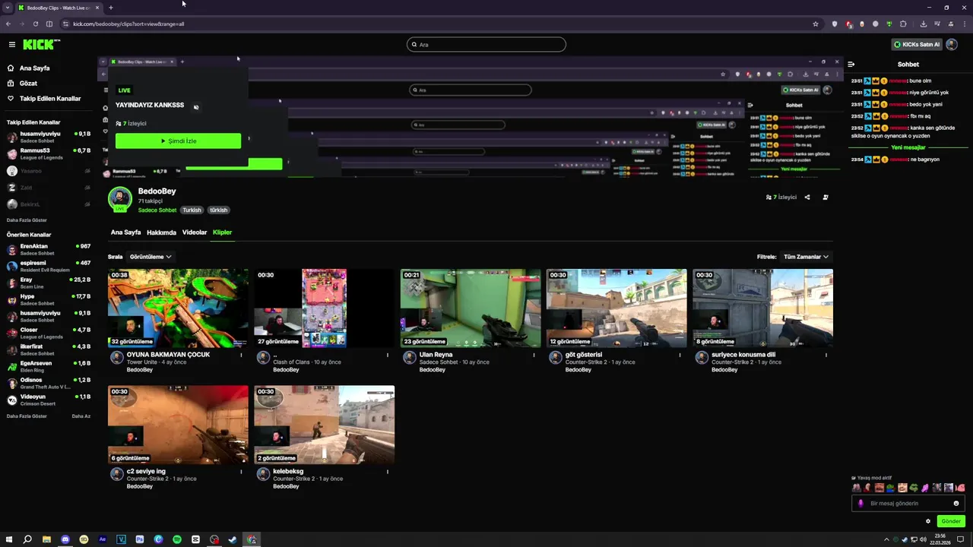This screenshot has width=973, height=547.
Task: Open options menu for c2 seviye ing
Action: click(241, 472)
